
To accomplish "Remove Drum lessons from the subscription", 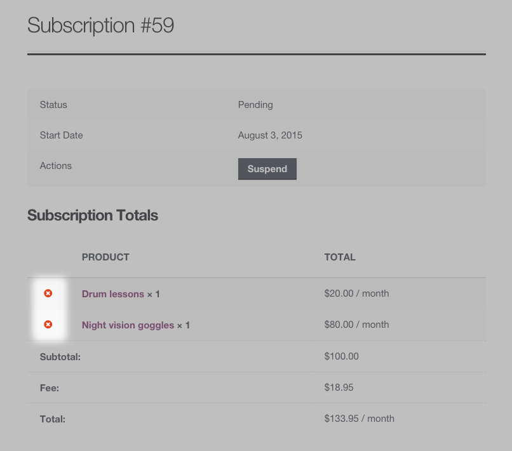I will (48, 293).
